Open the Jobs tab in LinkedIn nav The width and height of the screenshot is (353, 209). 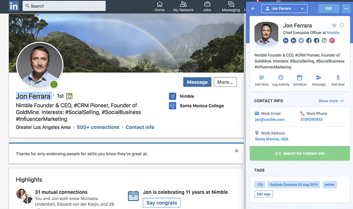point(207,7)
